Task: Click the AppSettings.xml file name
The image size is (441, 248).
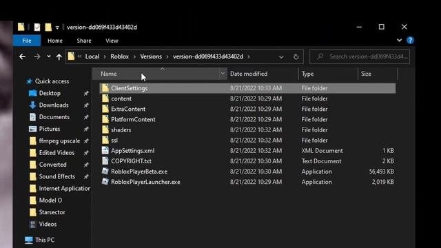Action: click(x=133, y=151)
